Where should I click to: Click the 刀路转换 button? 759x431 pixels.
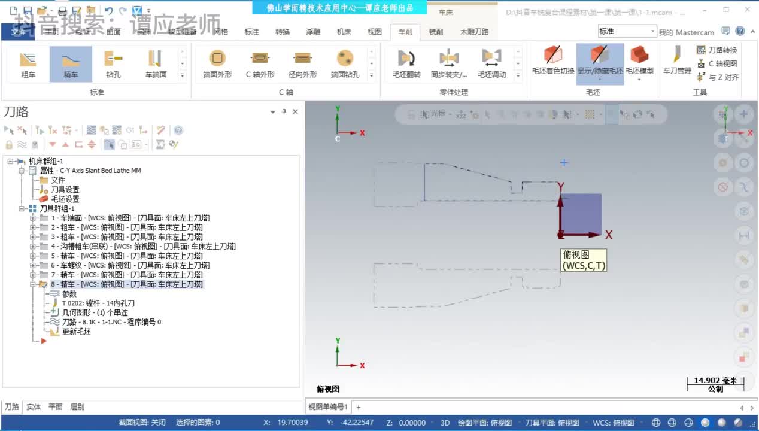pyautogui.click(x=717, y=50)
